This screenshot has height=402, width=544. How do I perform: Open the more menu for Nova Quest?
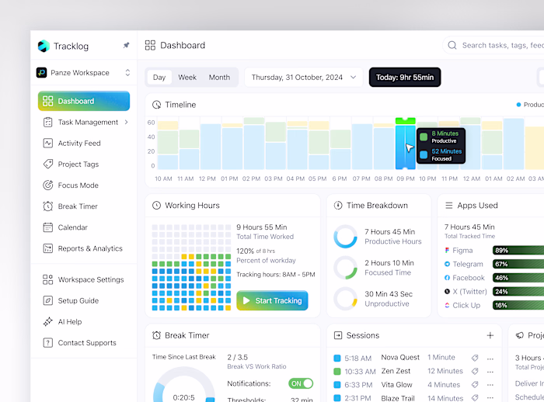(490, 359)
